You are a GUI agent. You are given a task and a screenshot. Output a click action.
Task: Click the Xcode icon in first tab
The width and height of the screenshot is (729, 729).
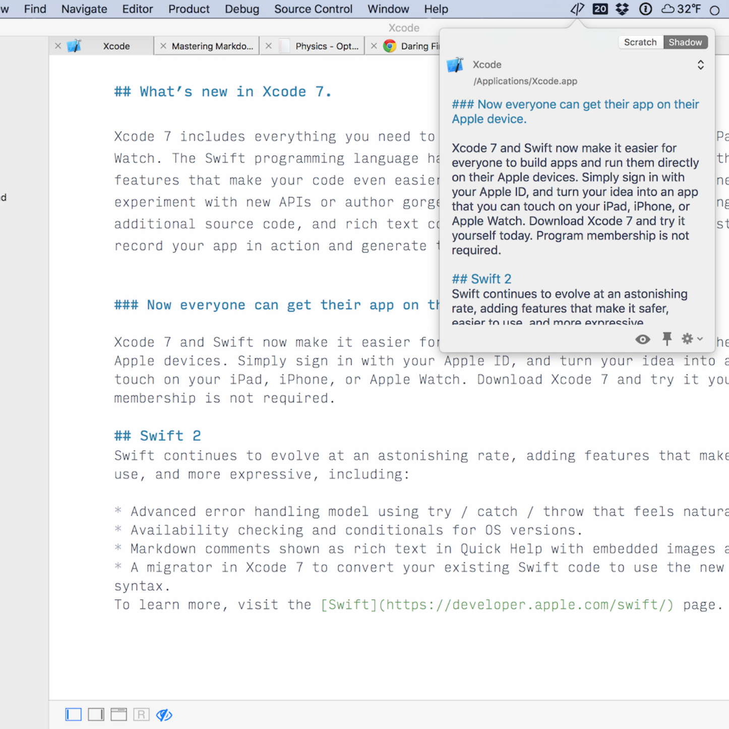(x=74, y=46)
